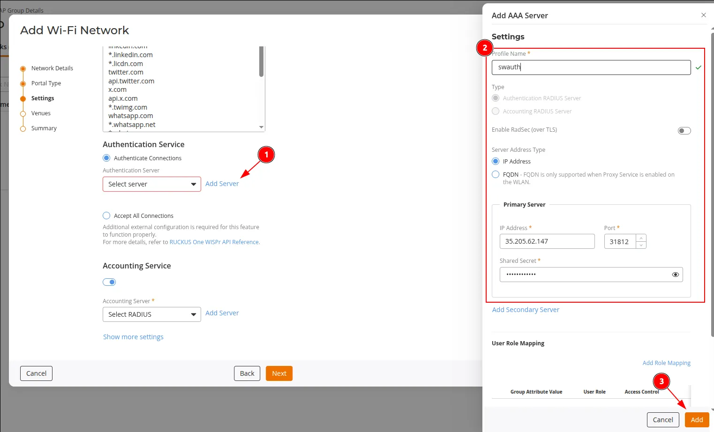Enable RadSec over TLS switch
Image resolution: width=714 pixels, height=432 pixels.
pos(684,131)
